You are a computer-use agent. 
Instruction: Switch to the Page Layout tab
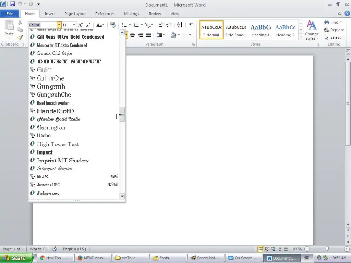pyautogui.click(x=75, y=14)
